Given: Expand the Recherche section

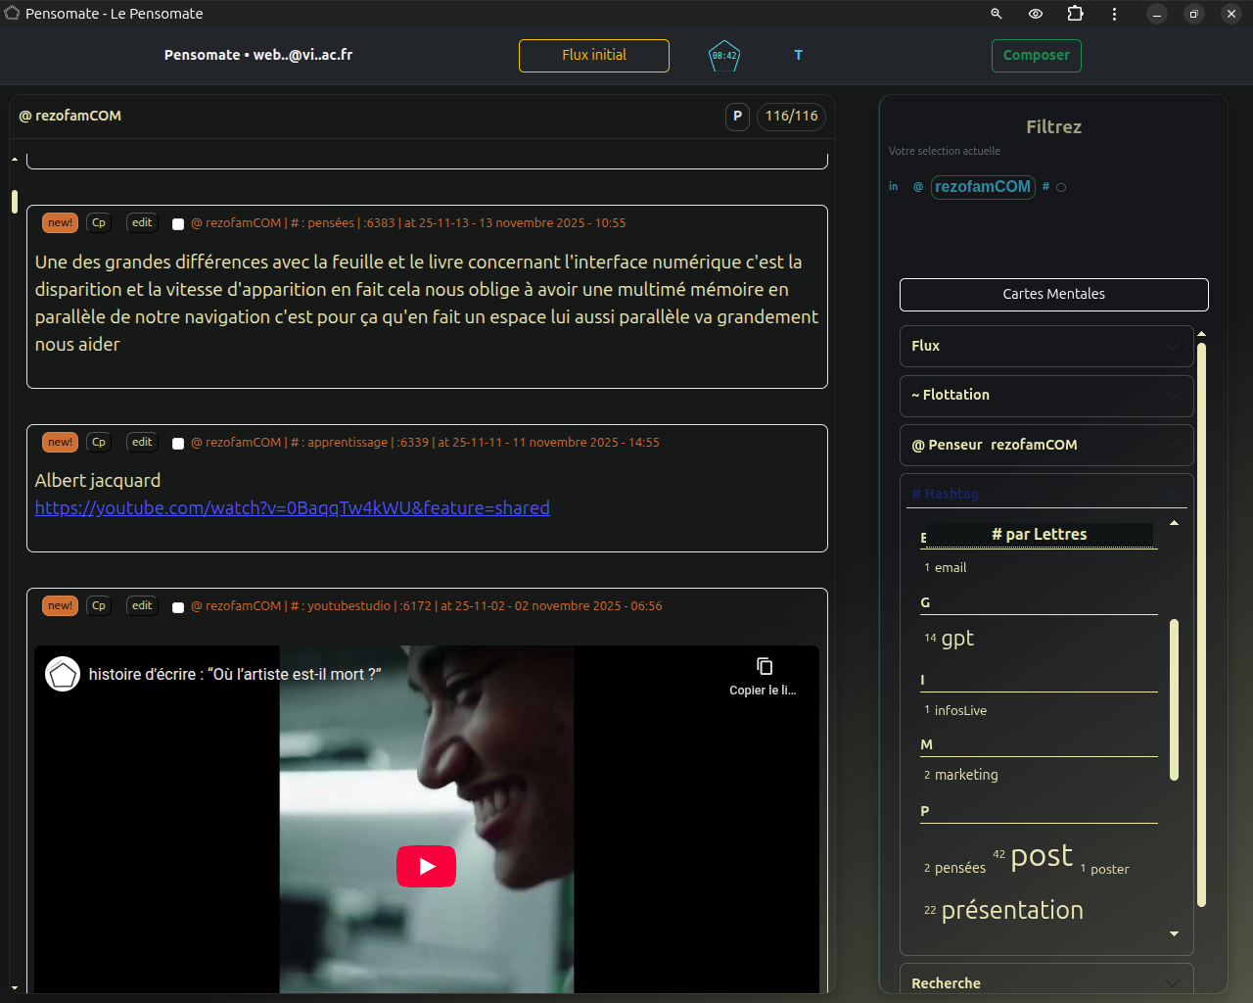Looking at the screenshot, I should click(x=1045, y=982).
